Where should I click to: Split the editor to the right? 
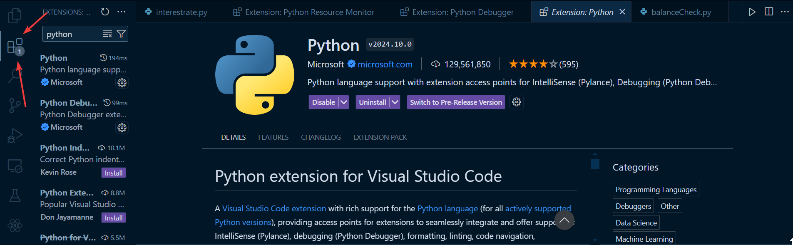coord(769,12)
